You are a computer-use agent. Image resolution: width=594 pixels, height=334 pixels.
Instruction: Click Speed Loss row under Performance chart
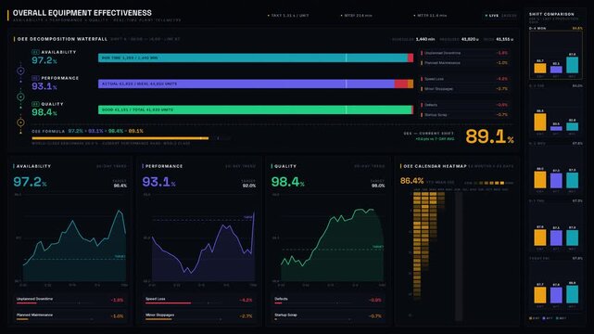tap(199, 300)
